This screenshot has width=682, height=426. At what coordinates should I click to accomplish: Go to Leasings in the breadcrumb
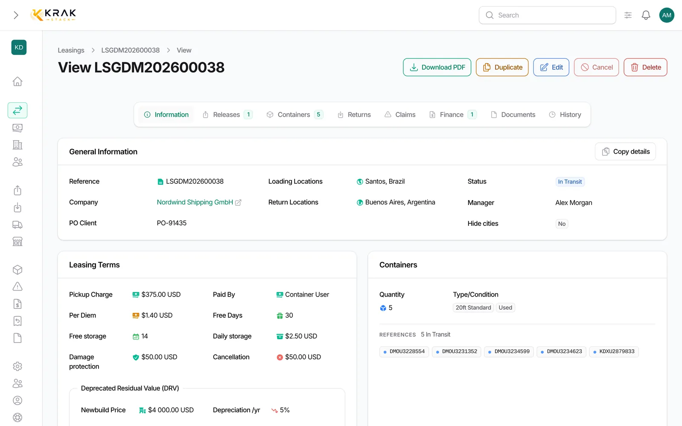pyautogui.click(x=71, y=50)
